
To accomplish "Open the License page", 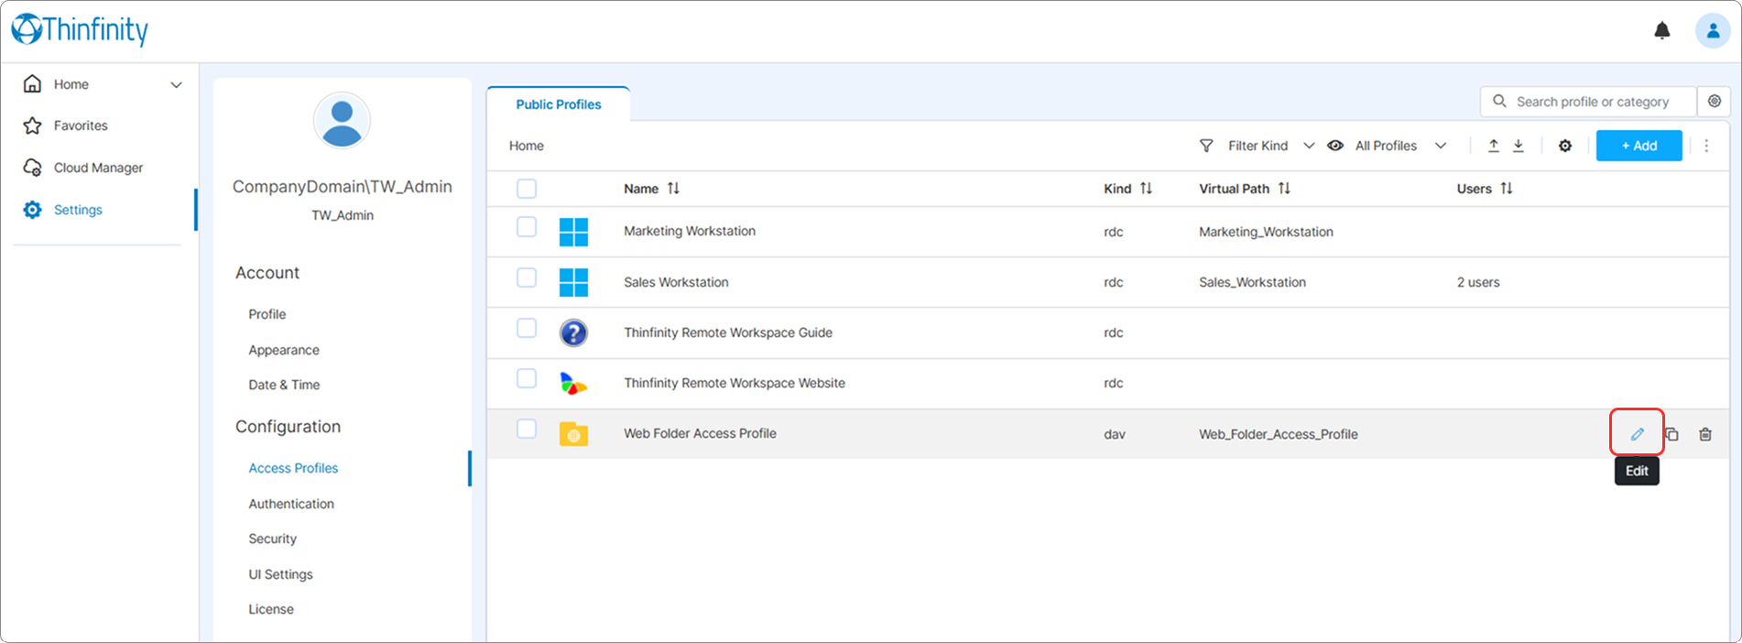I will (271, 609).
